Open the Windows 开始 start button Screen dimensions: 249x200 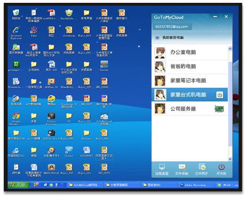click(x=18, y=185)
